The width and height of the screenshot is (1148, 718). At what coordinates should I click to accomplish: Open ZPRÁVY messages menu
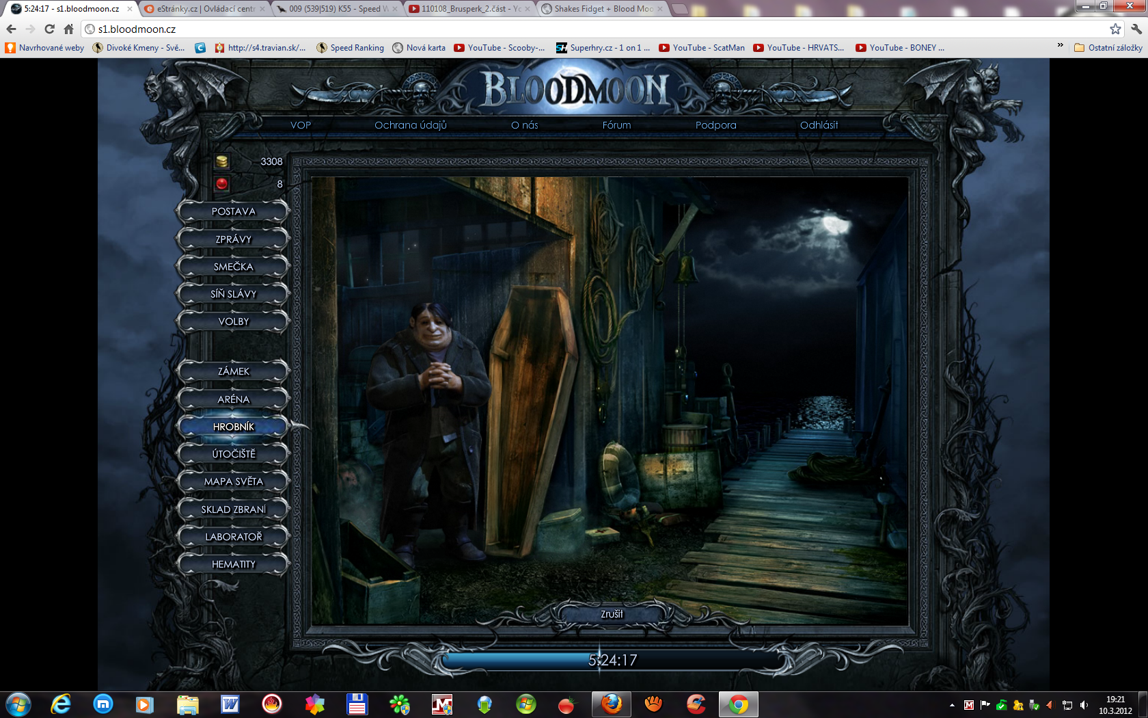pyautogui.click(x=233, y=239)
